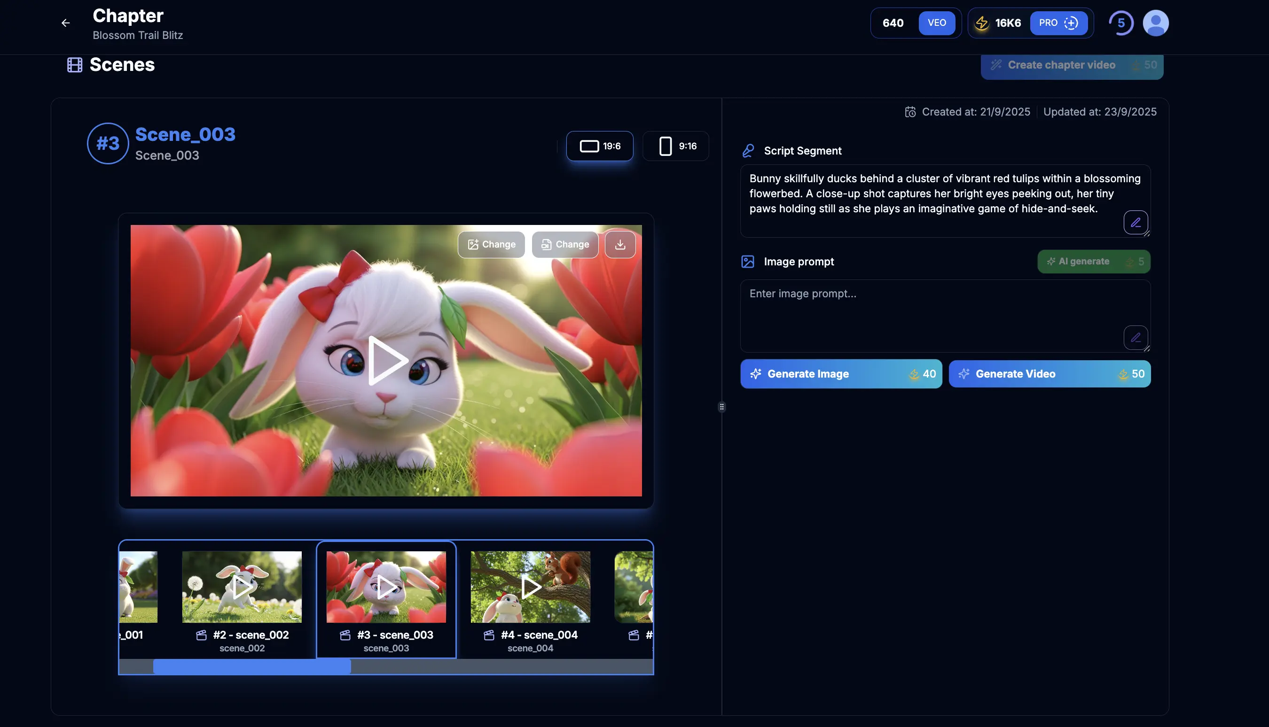Screen dimensions: 1269x727
Task: Click the second Change video button
Action: pos(564,245)
